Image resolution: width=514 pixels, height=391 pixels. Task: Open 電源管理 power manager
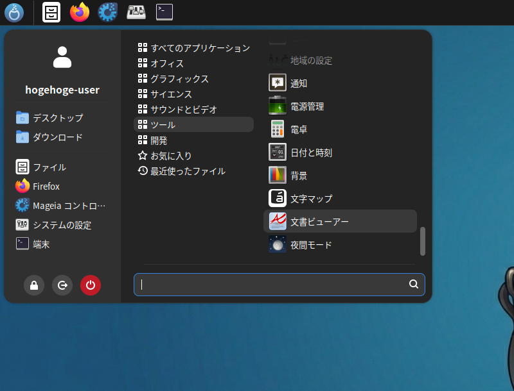pos(341,106)
